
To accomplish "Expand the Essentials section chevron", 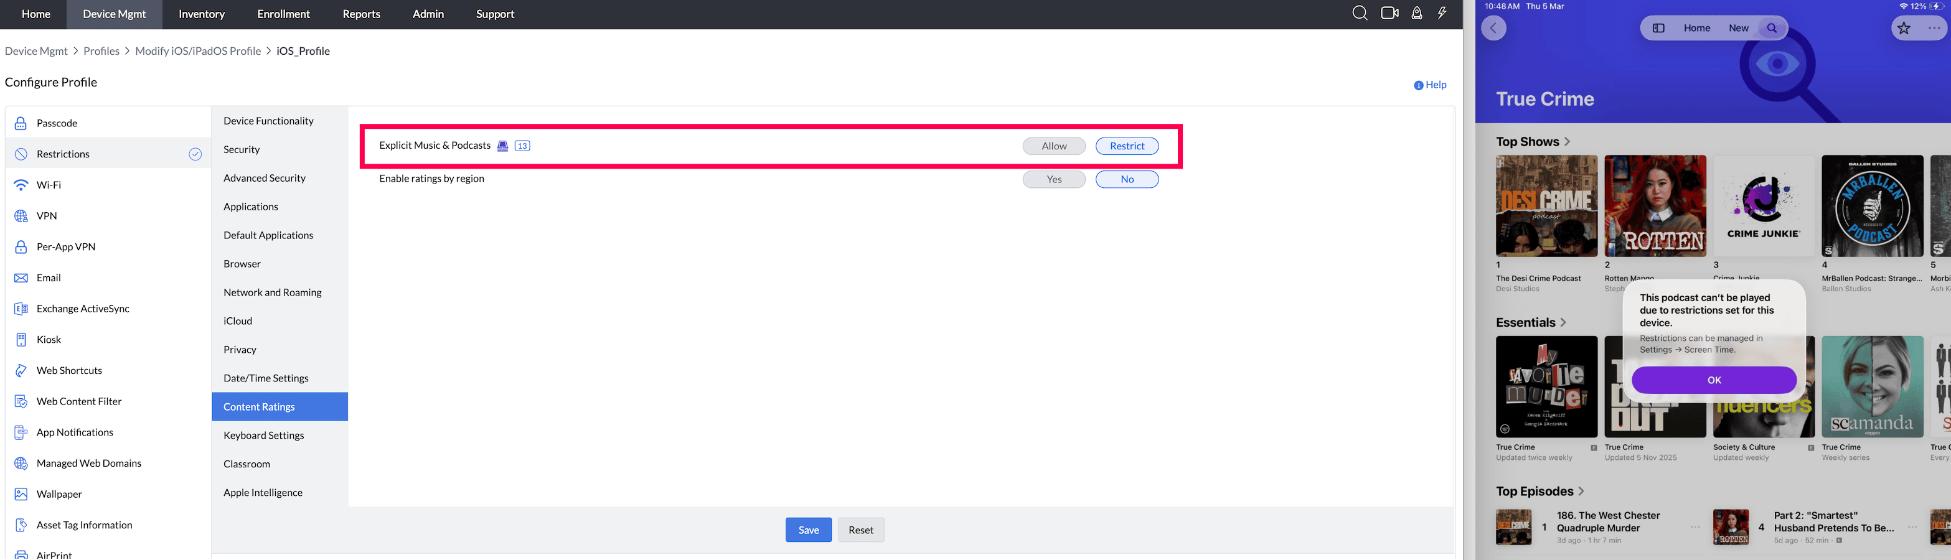I will [x=1563, y=323].
